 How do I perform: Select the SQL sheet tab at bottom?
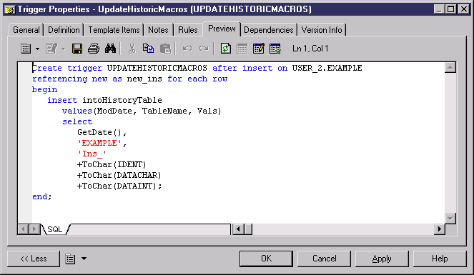pyautogui.click(x=55, y=229)
